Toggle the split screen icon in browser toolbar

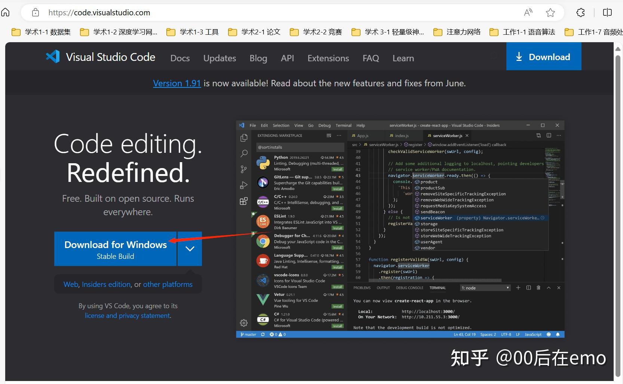pos(607,12)
